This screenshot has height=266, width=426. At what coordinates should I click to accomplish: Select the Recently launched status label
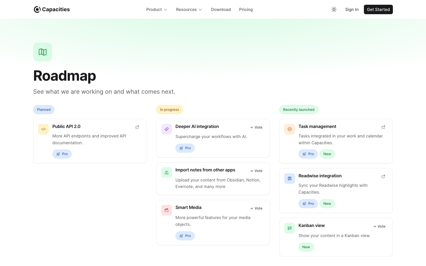pos(299,110)
